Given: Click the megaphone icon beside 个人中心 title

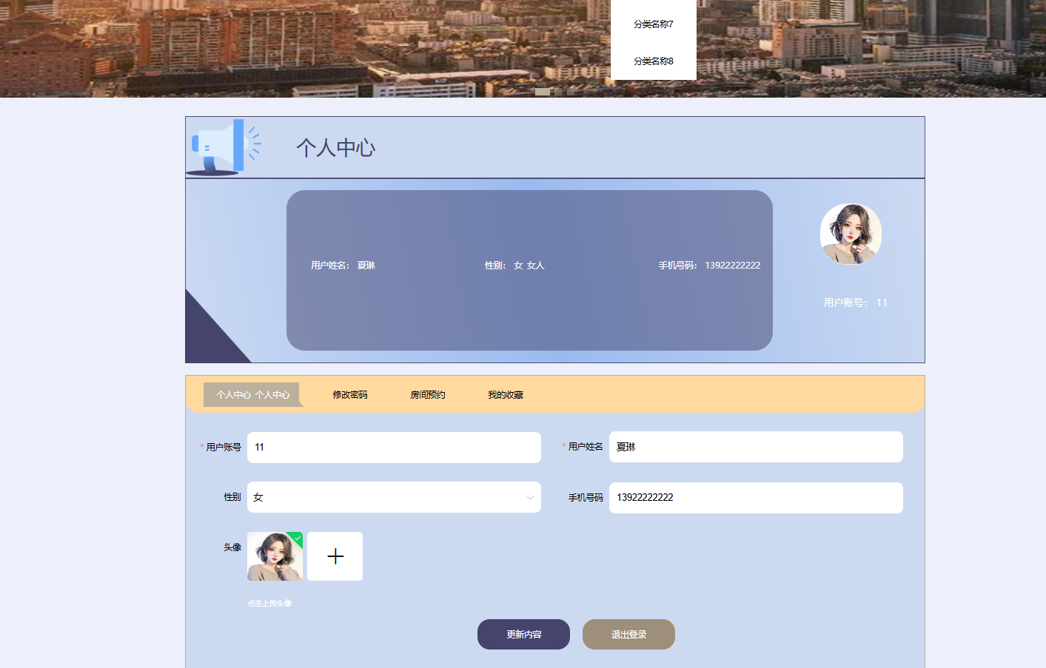Looking at the screenshot, I should tap(222, 146).
